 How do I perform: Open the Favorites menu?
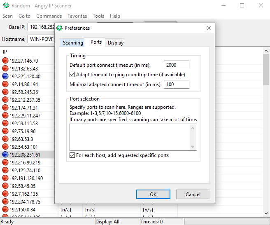tap(77, 16)
